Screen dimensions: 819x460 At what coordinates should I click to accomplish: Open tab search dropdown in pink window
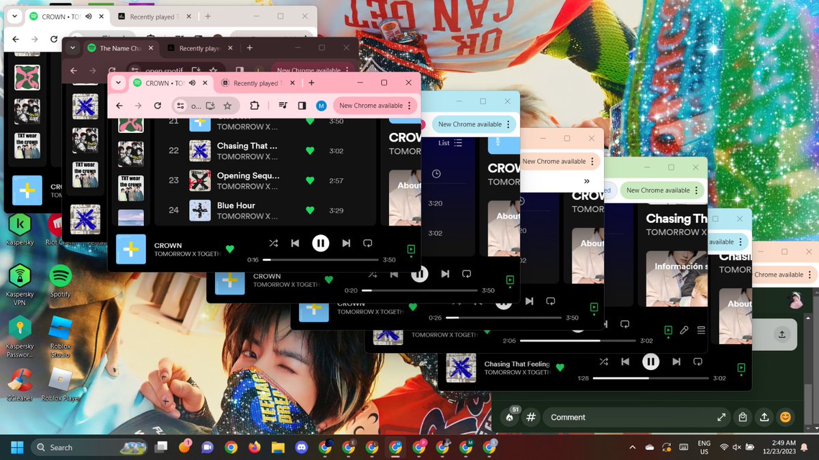[x=119, y=82]
